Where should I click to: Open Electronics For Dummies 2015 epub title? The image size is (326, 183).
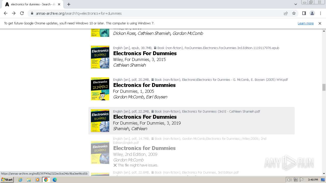145,53
